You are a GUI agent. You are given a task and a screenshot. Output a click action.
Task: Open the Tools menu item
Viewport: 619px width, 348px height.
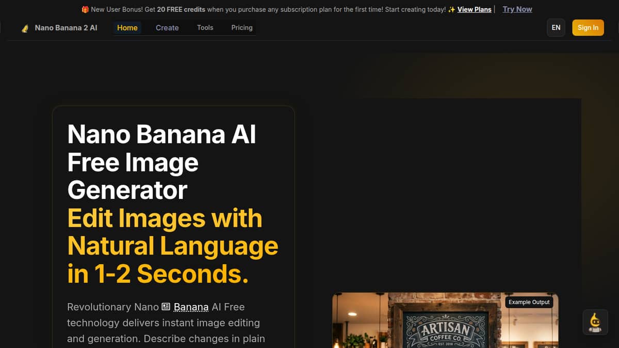tap(205, 28)
